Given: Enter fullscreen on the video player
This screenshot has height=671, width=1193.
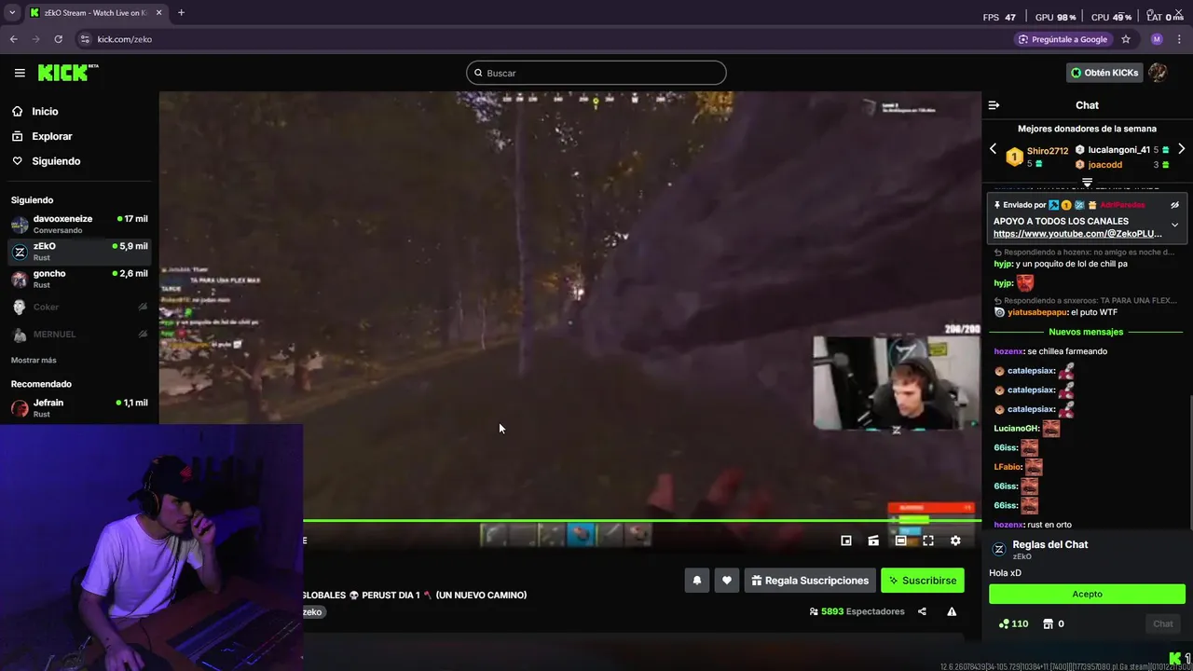Looking at the screenshot, I should (x=928, y=541).
